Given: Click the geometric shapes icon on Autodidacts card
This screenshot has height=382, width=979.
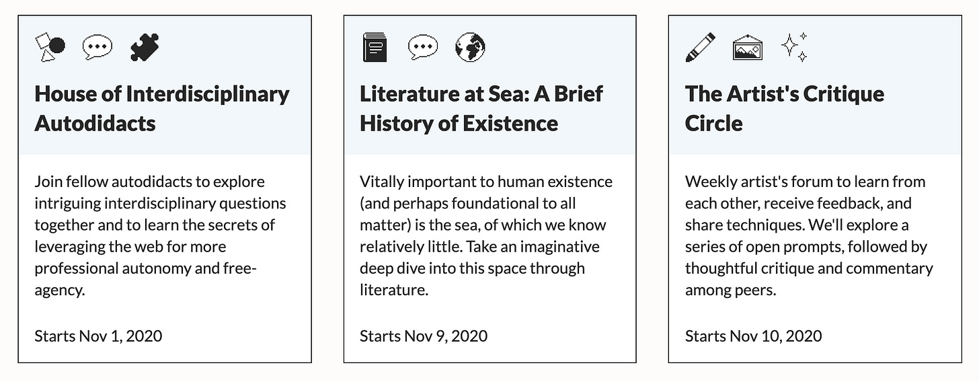Looking at the screenshot, I should 50,47.
